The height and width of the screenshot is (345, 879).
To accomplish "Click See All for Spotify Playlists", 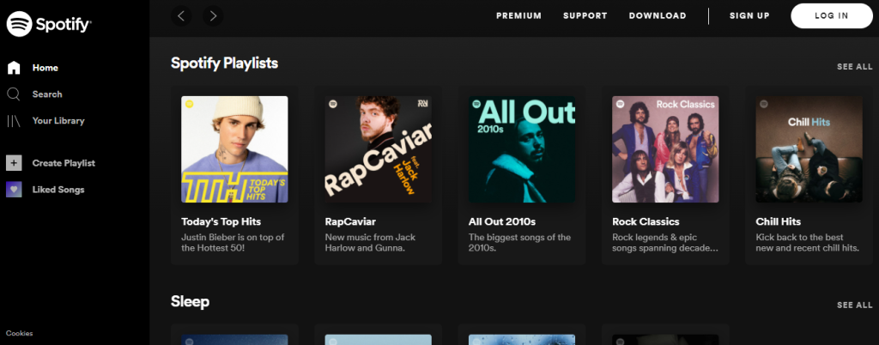I will point(854,67).
